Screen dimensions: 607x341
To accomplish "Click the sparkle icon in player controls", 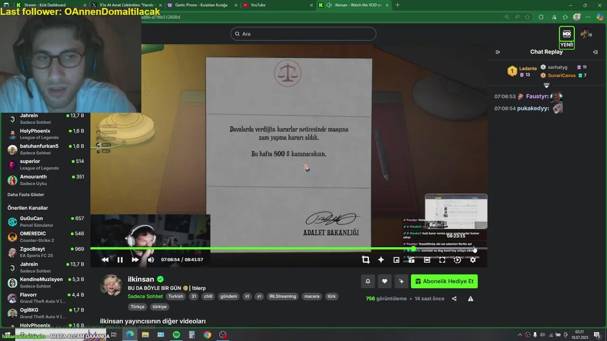I will pos(381,260).
